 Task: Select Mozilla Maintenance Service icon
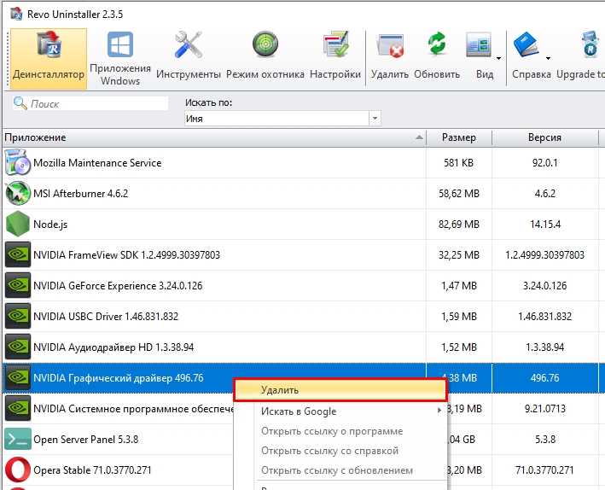[x=17, y=162]
